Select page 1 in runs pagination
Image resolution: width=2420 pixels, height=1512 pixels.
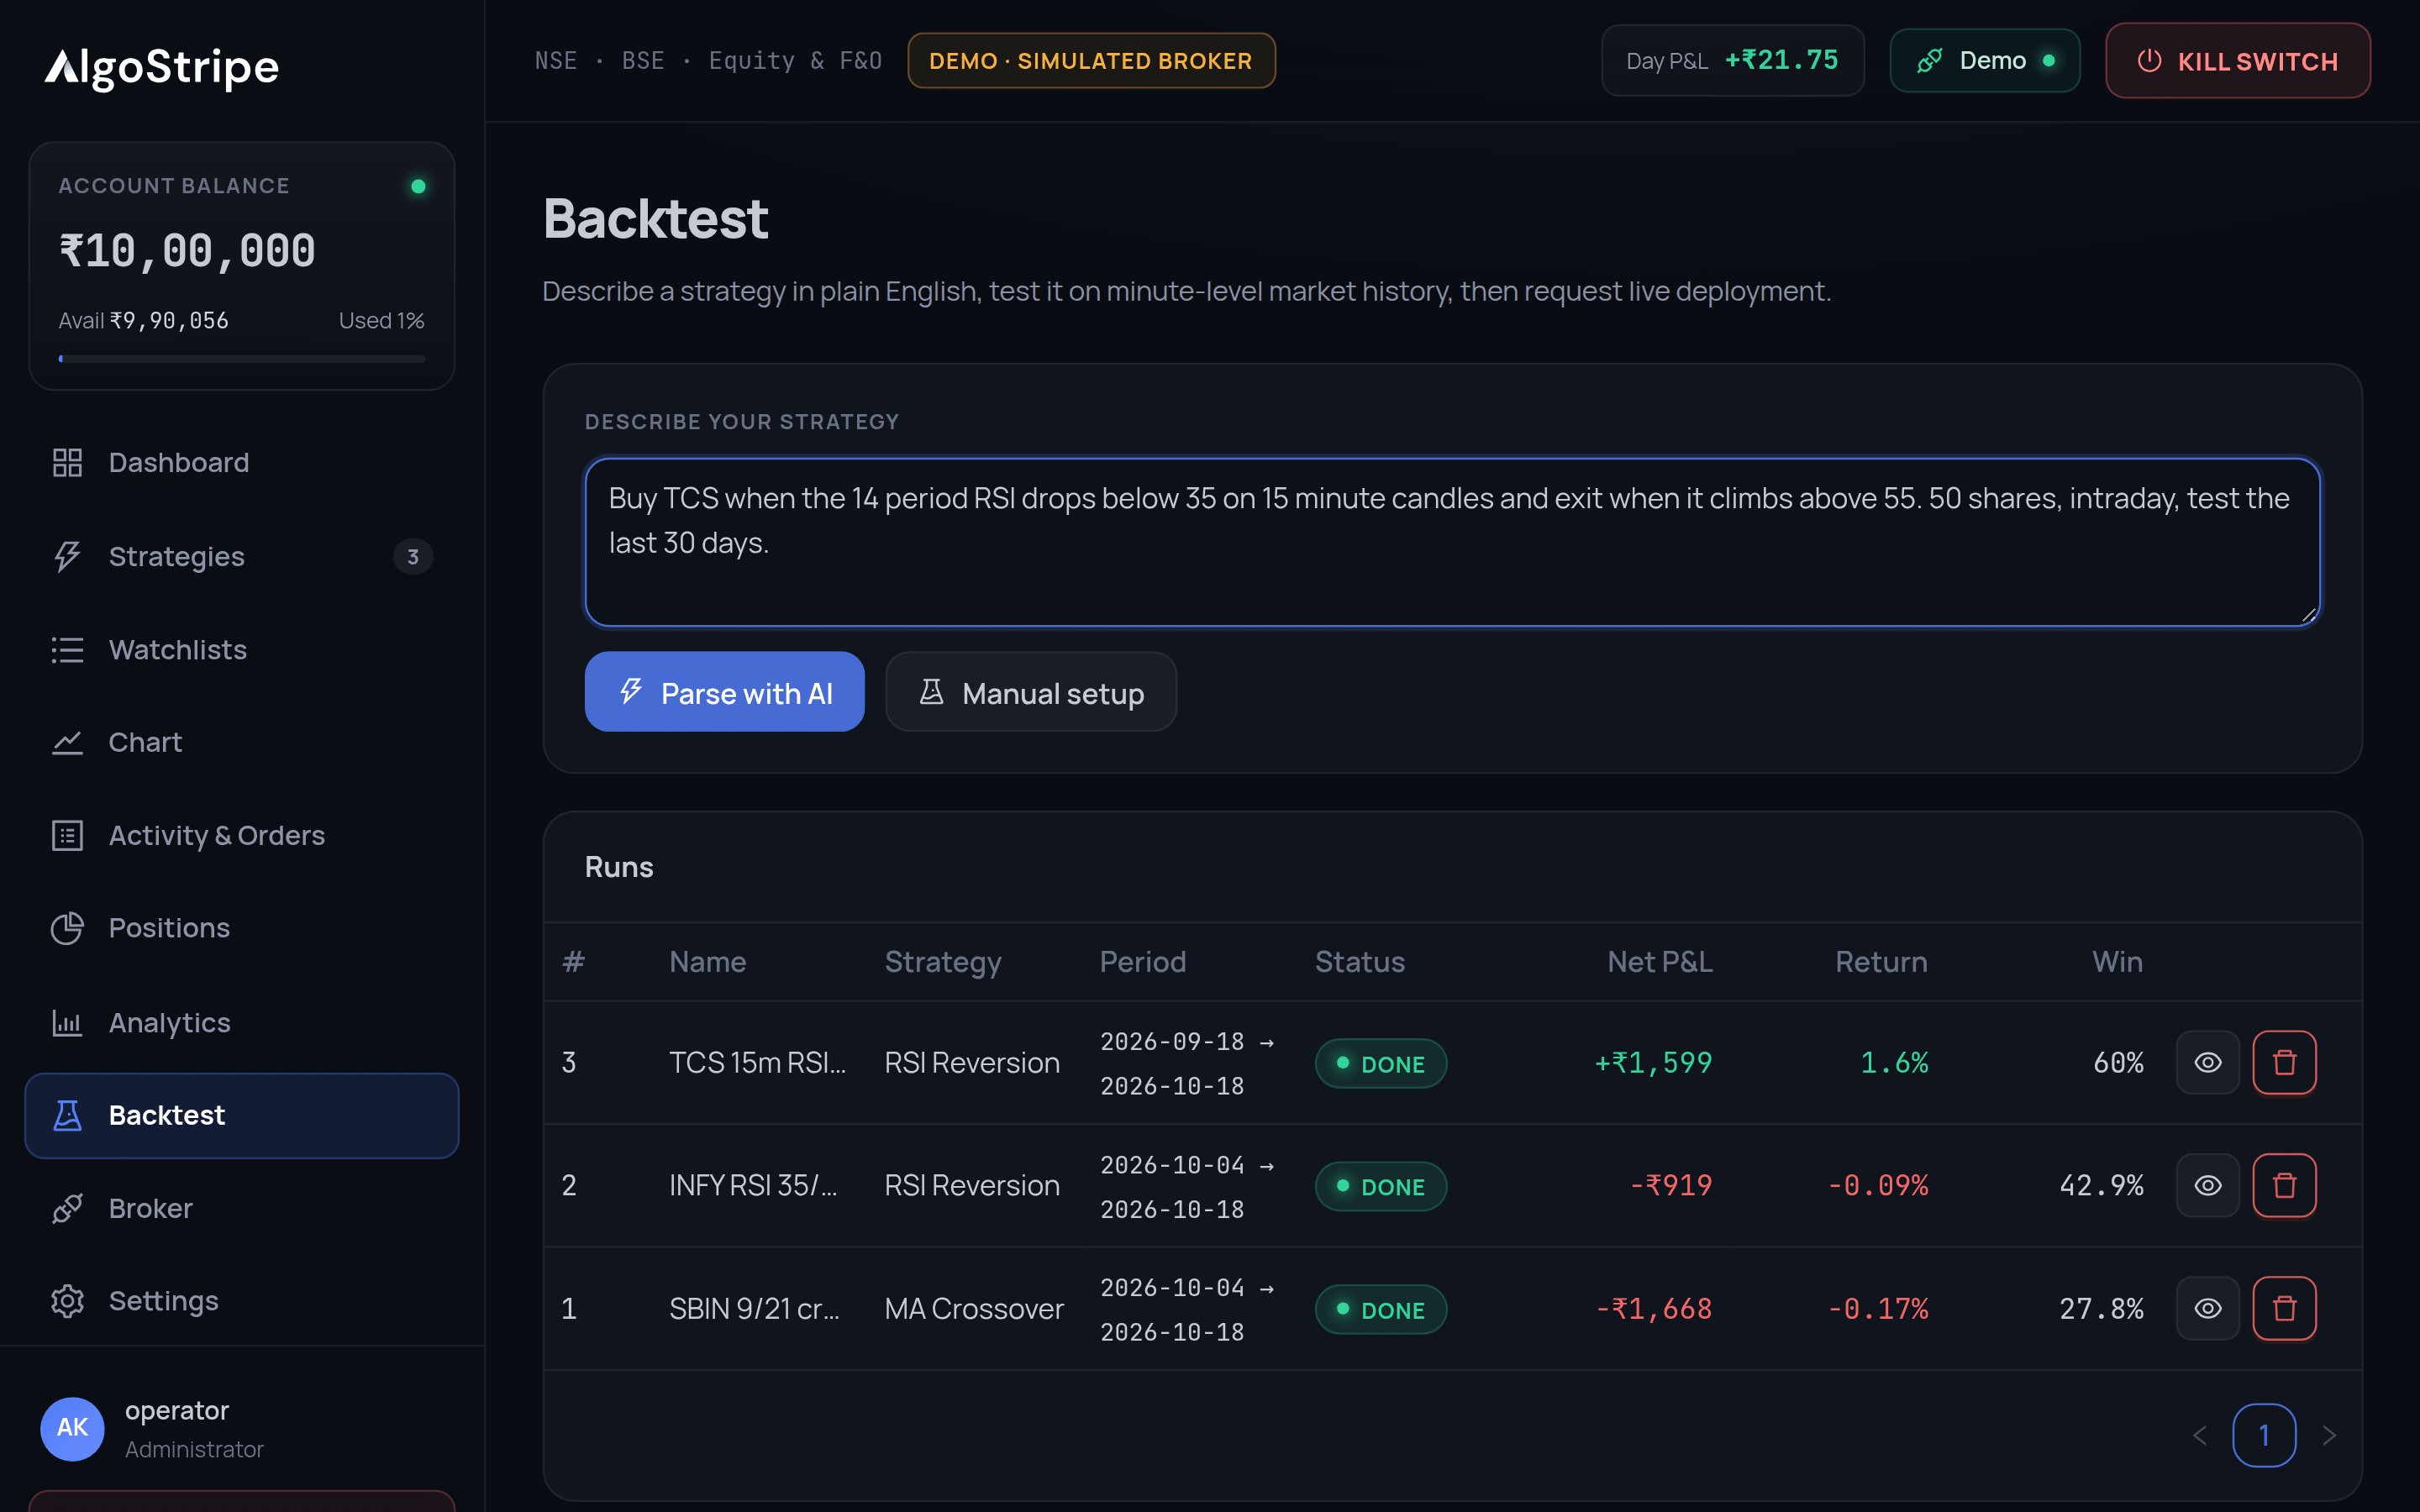click(2264, 1435)
